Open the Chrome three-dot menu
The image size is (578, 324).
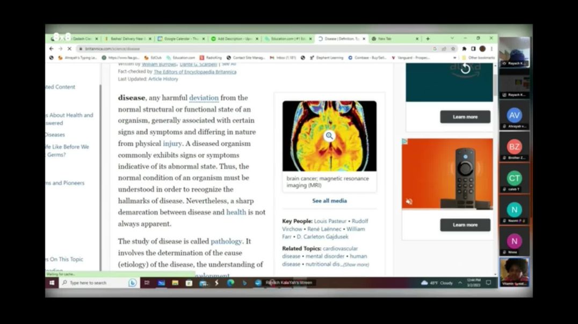coord(492,49)
